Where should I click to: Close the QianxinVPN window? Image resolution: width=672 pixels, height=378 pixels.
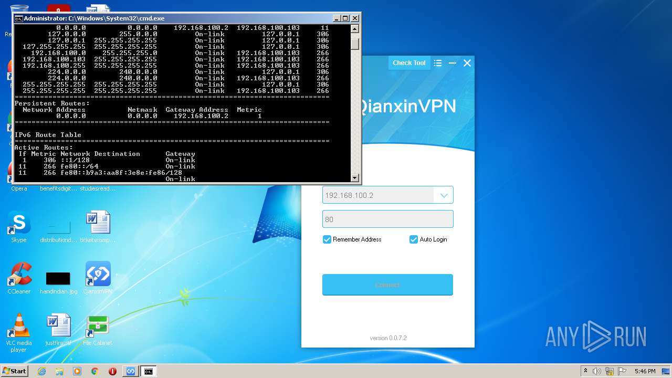(x=467, y=63)
